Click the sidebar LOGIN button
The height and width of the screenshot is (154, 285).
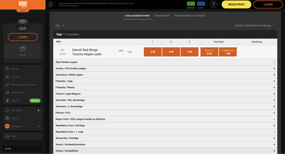(x=23, y=37)
